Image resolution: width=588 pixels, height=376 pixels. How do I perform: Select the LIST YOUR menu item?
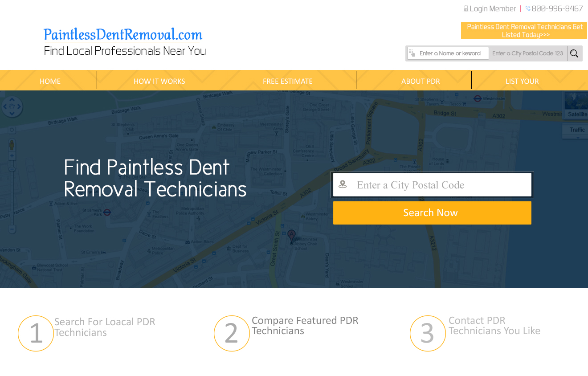tap(522, 81)
